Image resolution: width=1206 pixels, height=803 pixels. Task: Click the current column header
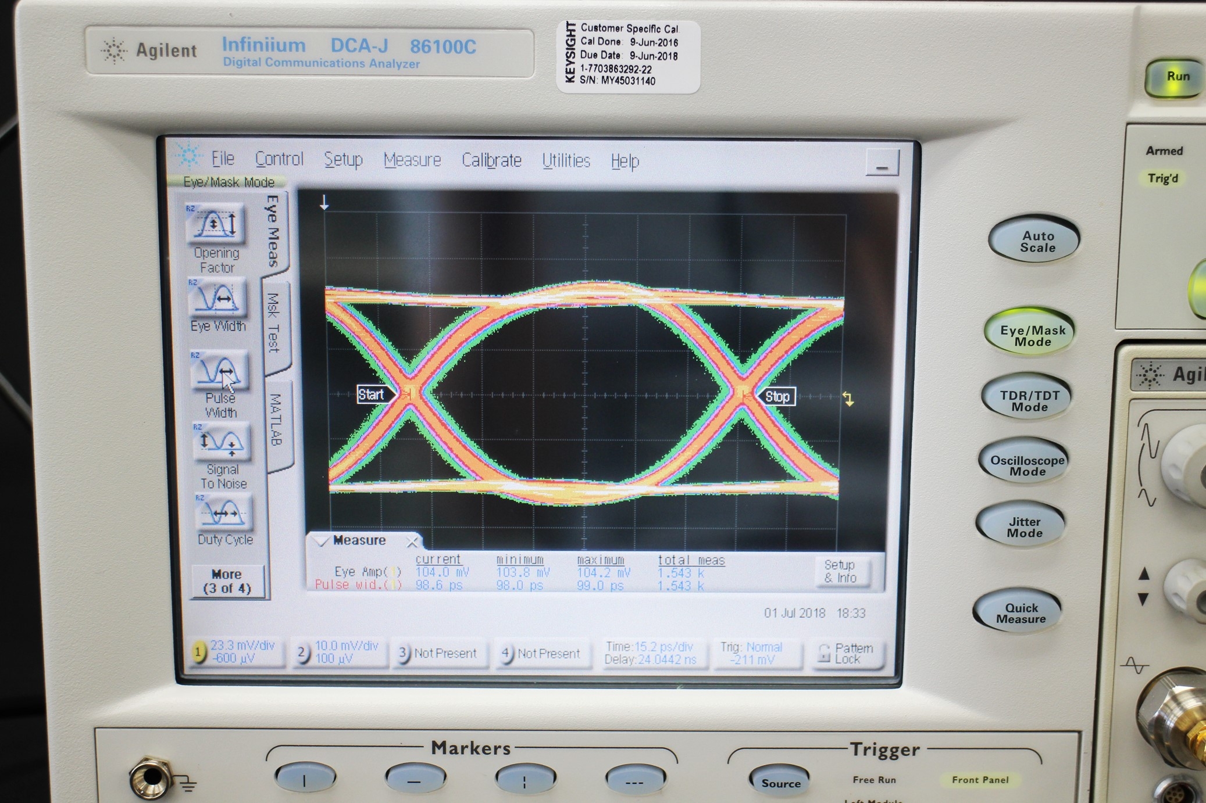click(438, 559)
